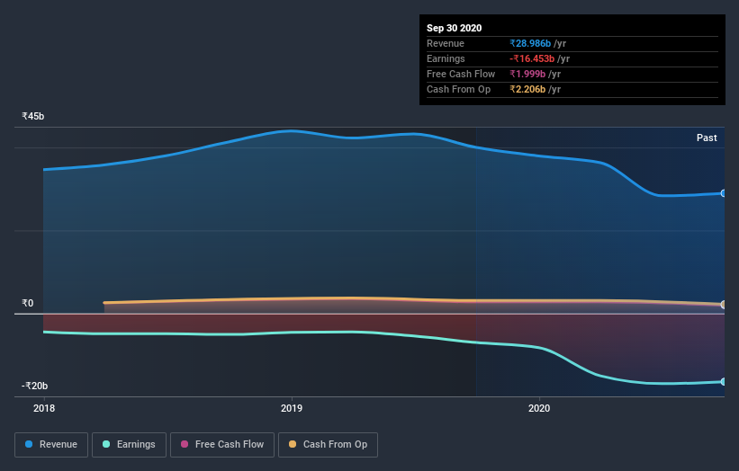Click the 2019 axis label
Viewport: 739px width, 471px height.
[x=292, y=408]
